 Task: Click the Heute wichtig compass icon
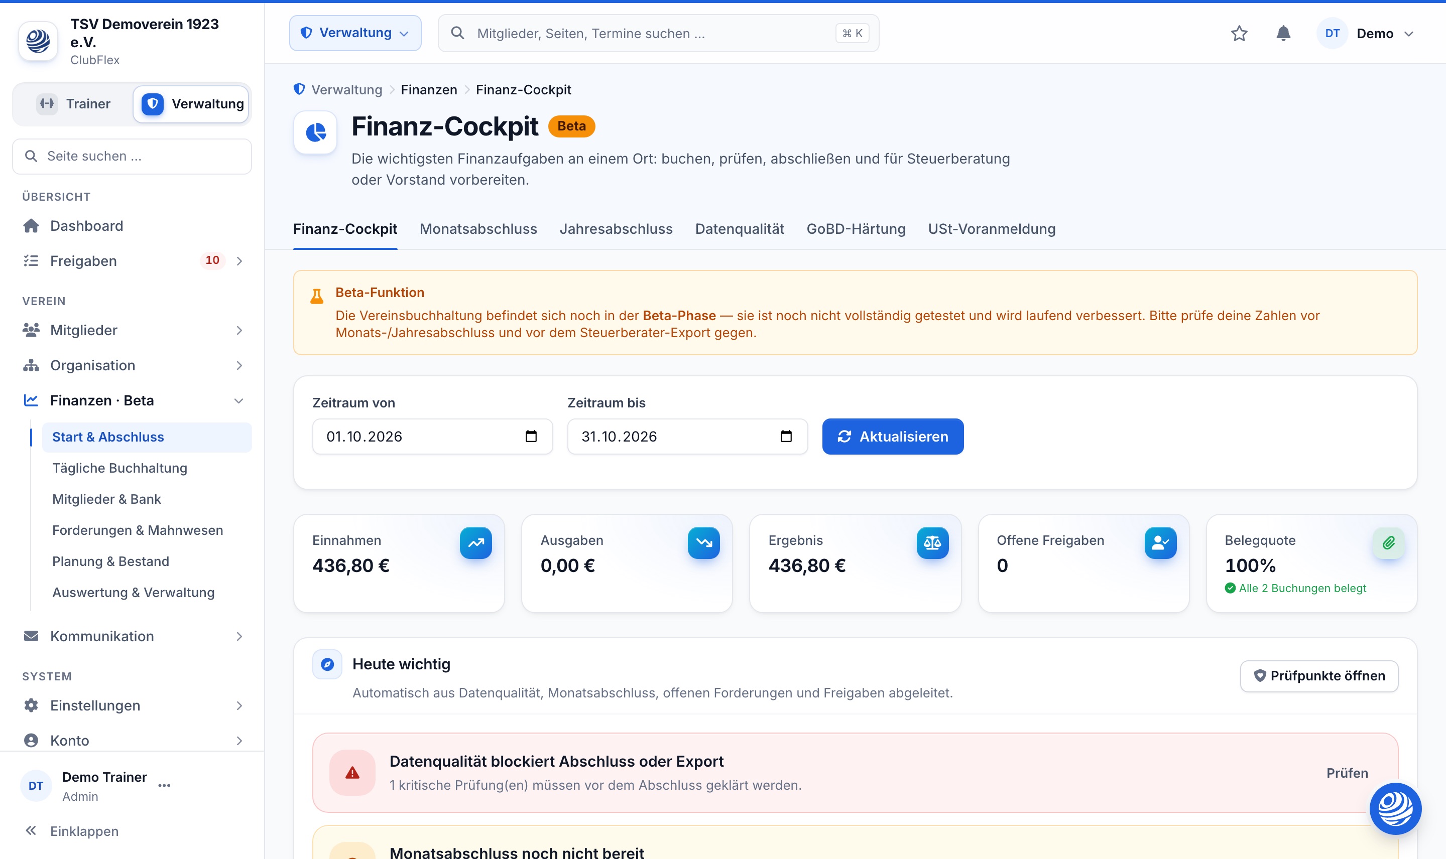pos(327,664)
